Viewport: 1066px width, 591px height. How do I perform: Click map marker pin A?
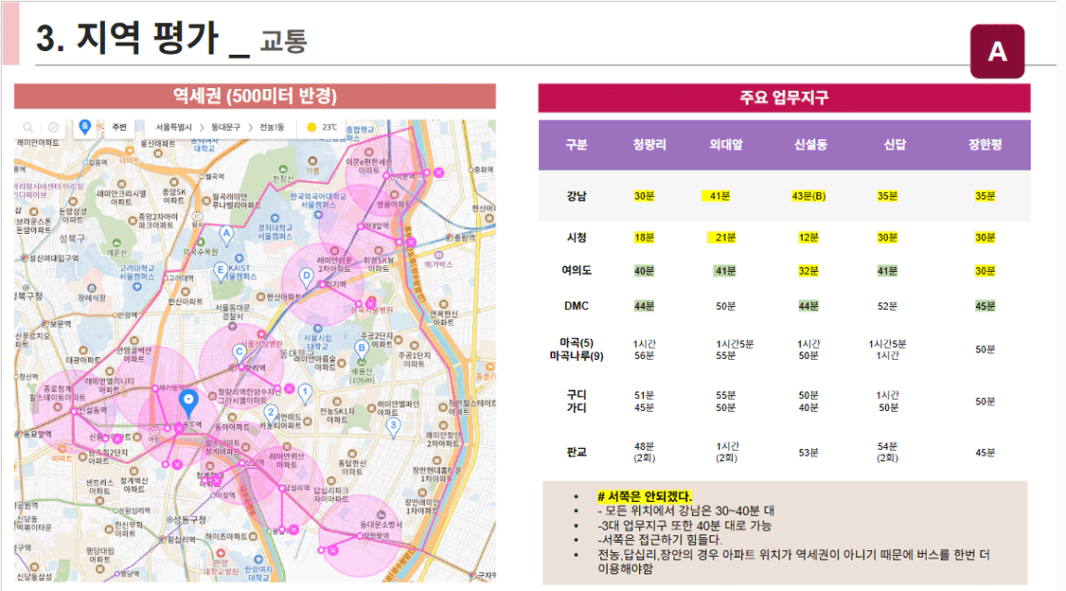[x=226, y=235]
